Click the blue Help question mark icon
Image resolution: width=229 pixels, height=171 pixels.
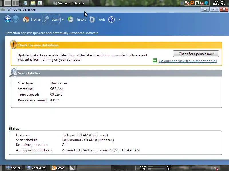112,19
